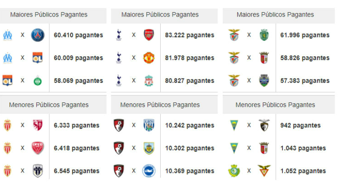Click the Dijon red crest
Image resolution: width=343 pixels, height=188 pixels.
click(38, 148)
